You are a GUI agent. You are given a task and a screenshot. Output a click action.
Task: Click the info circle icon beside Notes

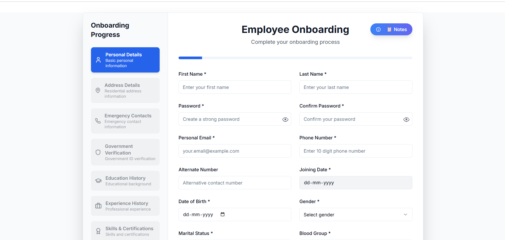[378, 29]
